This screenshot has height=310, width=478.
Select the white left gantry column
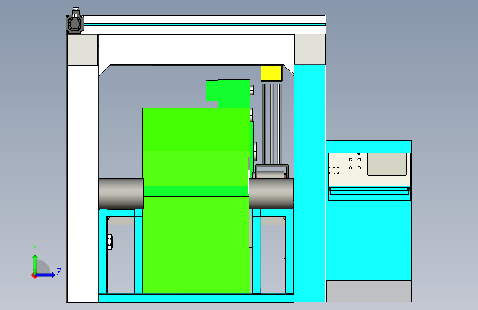pos(83,184)
